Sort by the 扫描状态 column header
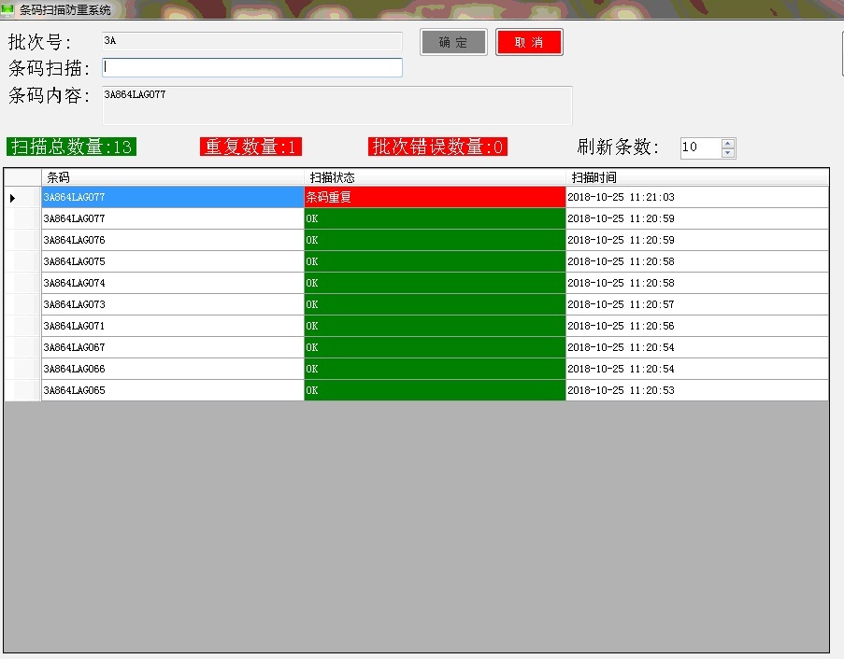The height and width of the screenshot is (659, 844). click(435, 177)
